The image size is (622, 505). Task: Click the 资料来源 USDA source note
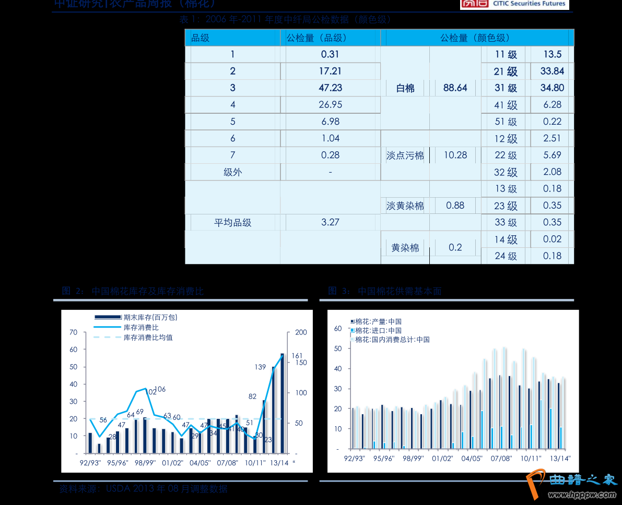point(143,489)
